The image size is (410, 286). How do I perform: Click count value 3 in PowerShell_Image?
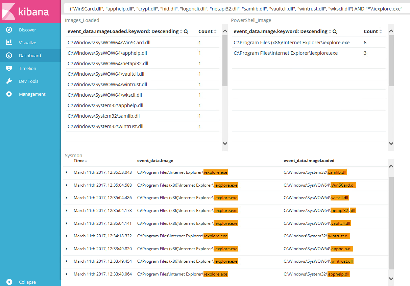(x=365, y=53)
